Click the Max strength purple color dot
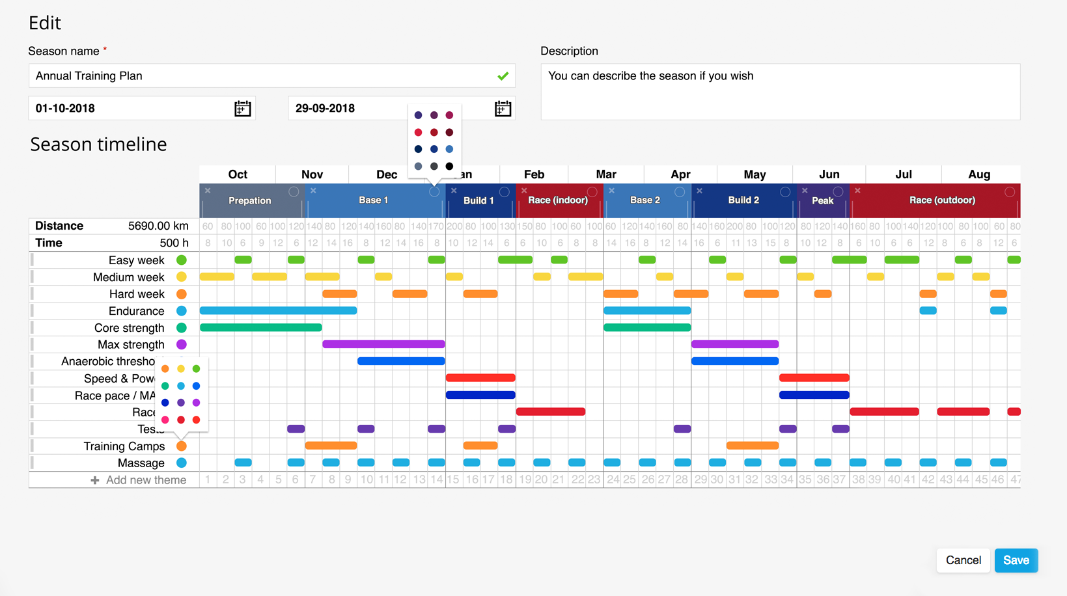Screen dimensions: 1067x596 tap(182, 345)
